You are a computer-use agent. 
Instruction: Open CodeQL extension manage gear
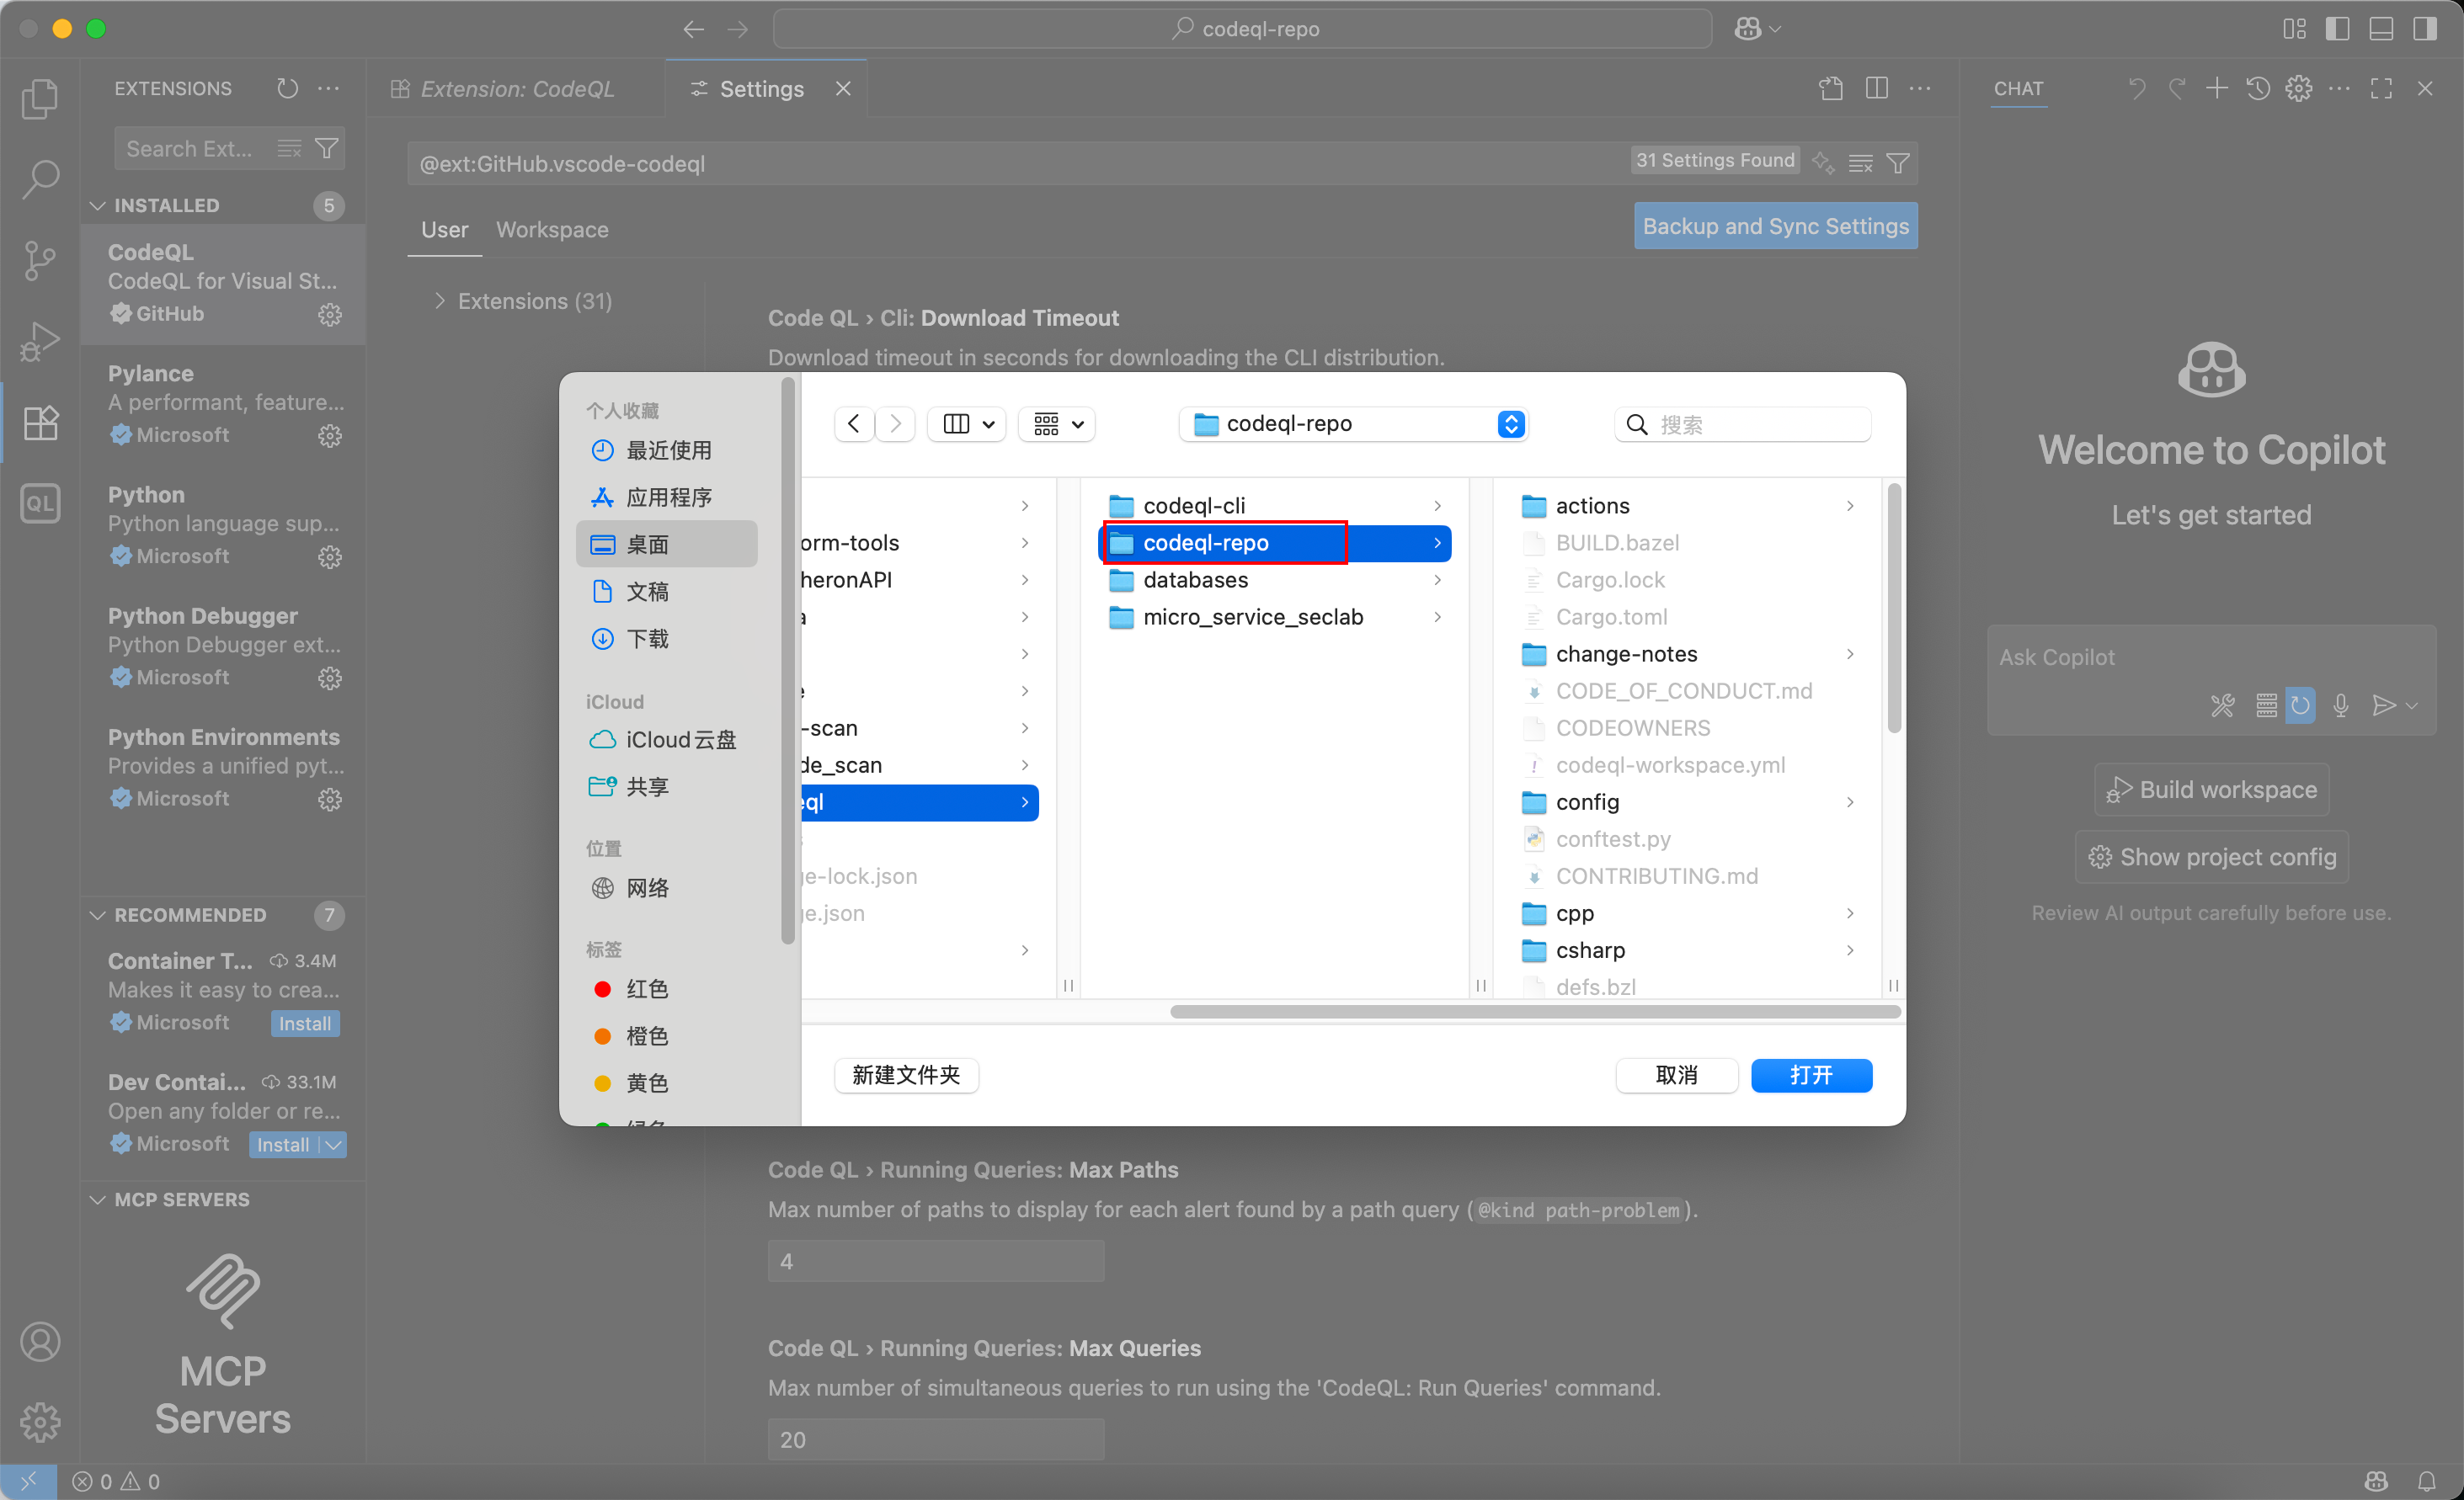click(x=330, y=315)
